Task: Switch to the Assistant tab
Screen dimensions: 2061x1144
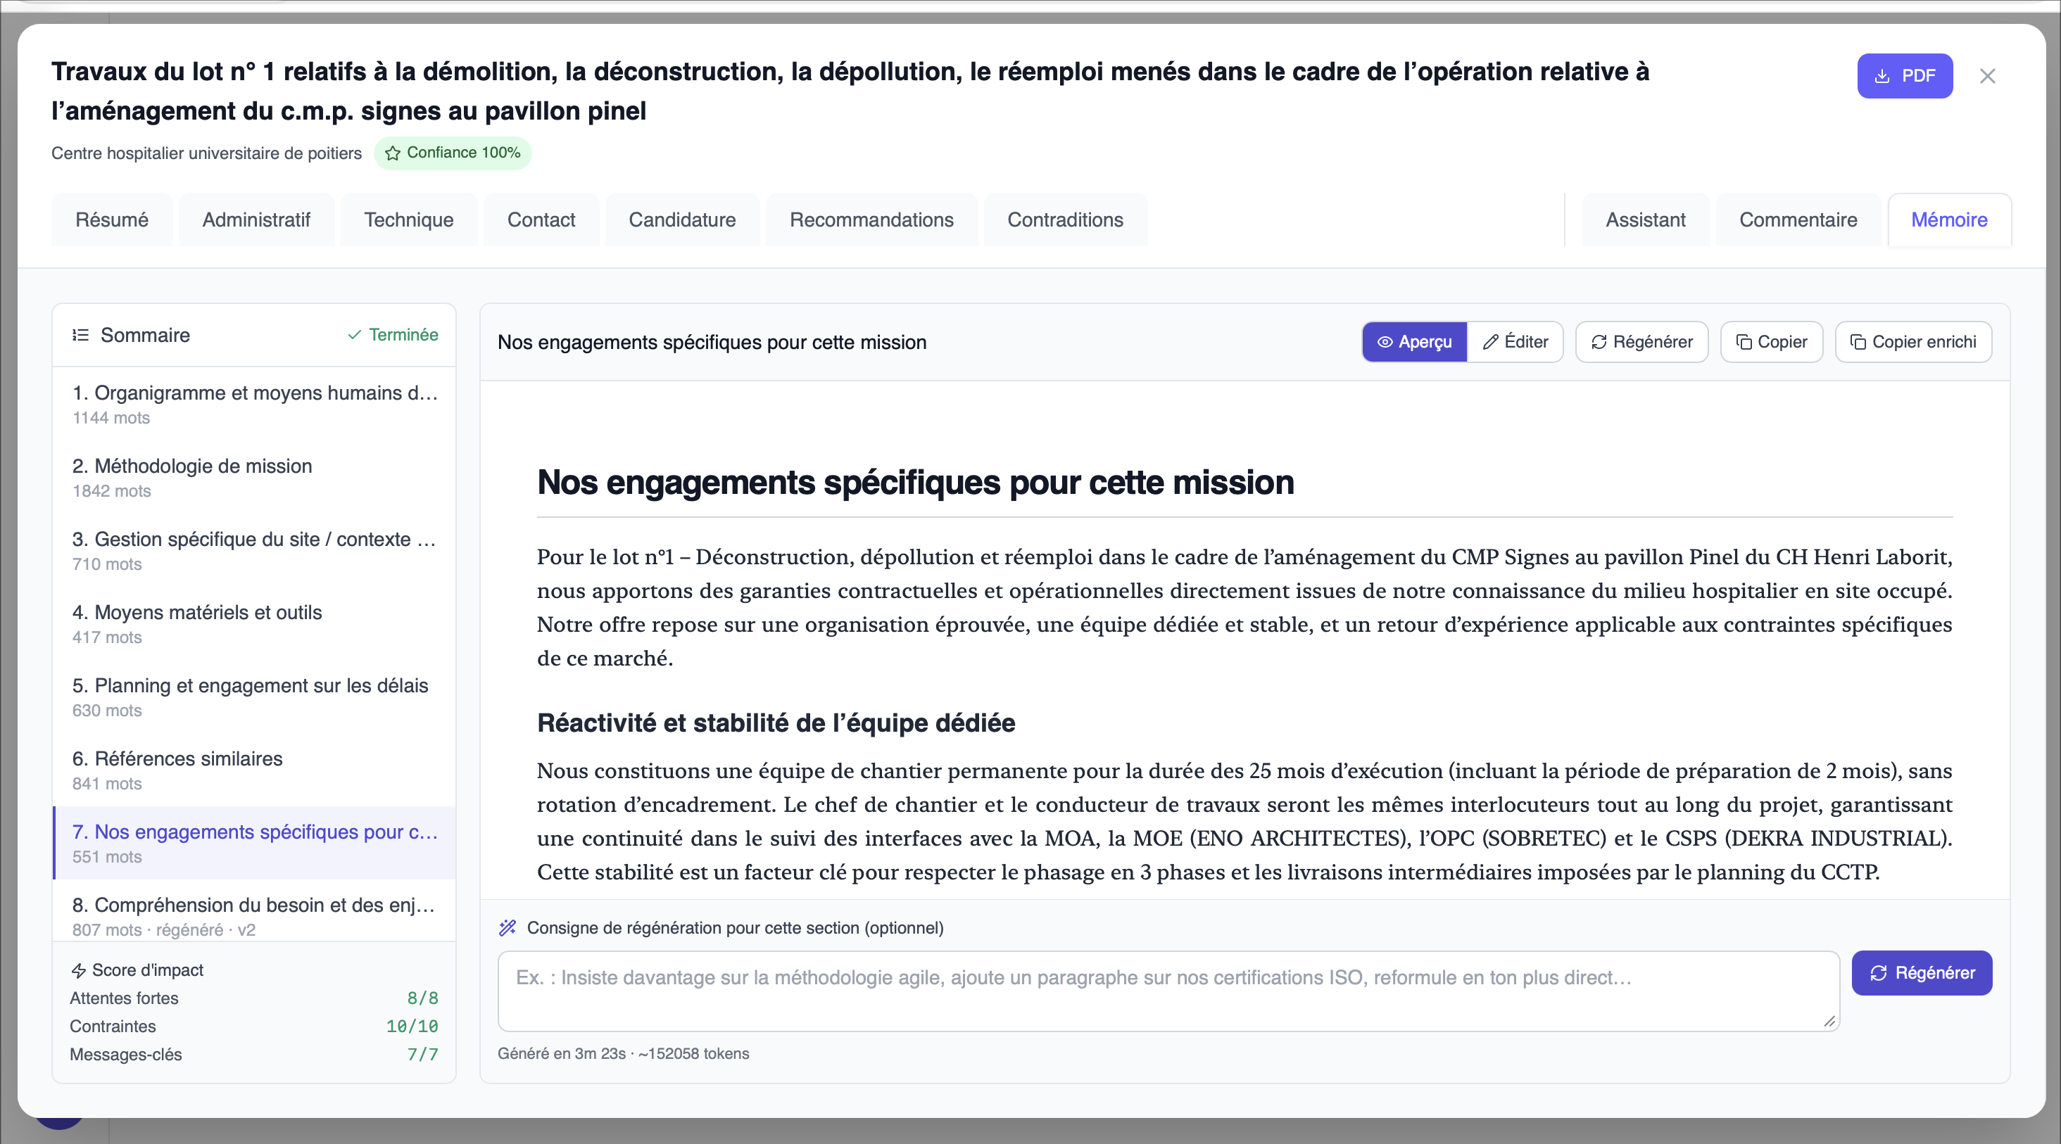Action: pos(1645,220)
